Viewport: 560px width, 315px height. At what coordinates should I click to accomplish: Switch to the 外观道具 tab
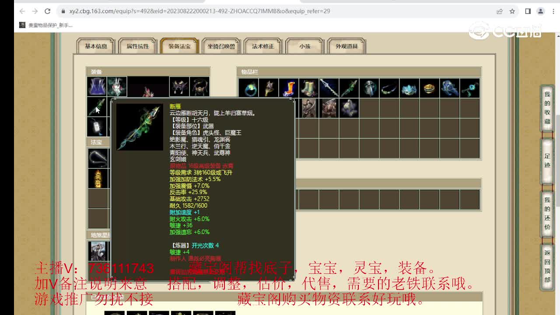[346, 46]
